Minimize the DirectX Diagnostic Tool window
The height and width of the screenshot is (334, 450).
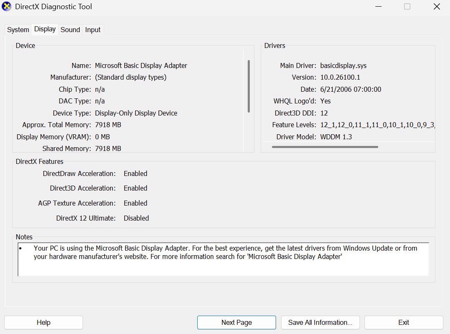[378, 7]
